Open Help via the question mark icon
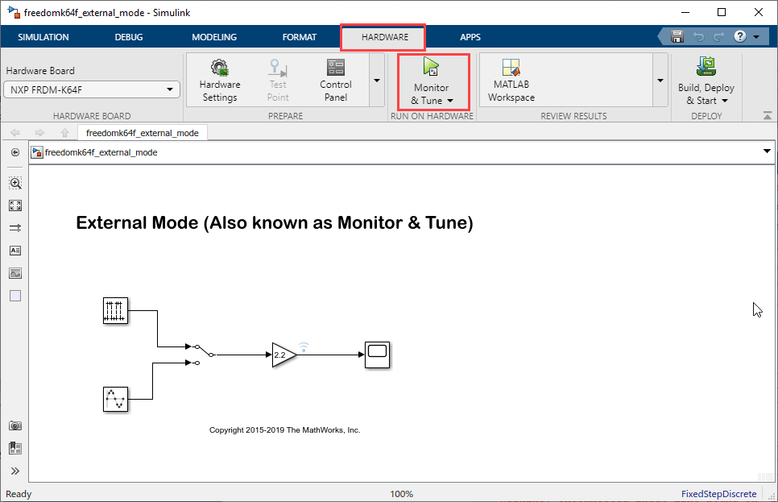The image size is (778, 502). (739, 37)
